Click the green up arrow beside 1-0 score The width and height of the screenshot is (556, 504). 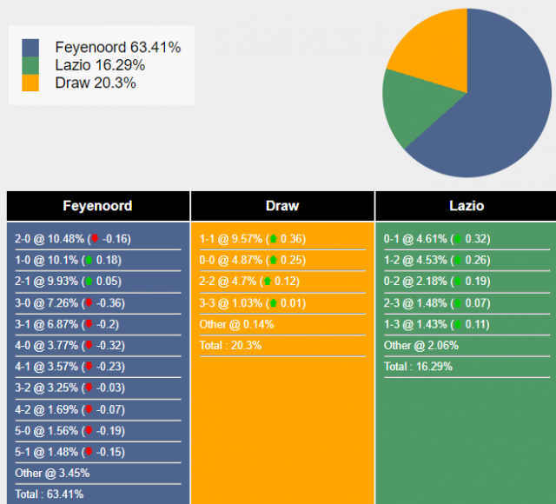[89, 260]
